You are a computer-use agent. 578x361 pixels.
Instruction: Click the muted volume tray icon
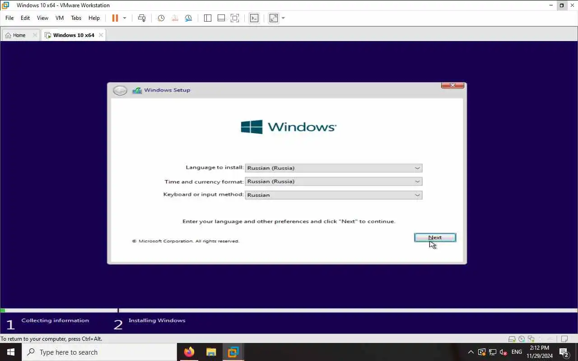click(x=503, y=352)
